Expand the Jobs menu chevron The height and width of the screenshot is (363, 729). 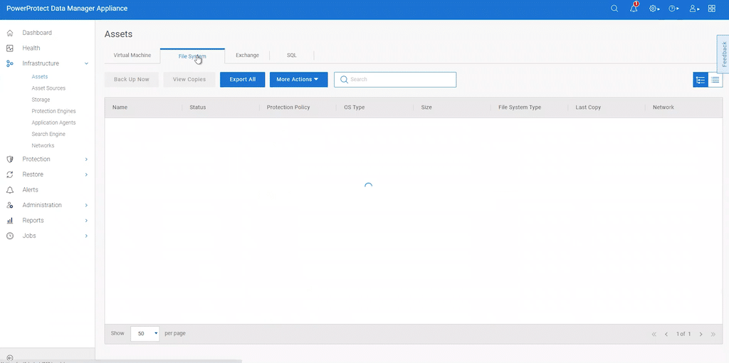point(86,236)
